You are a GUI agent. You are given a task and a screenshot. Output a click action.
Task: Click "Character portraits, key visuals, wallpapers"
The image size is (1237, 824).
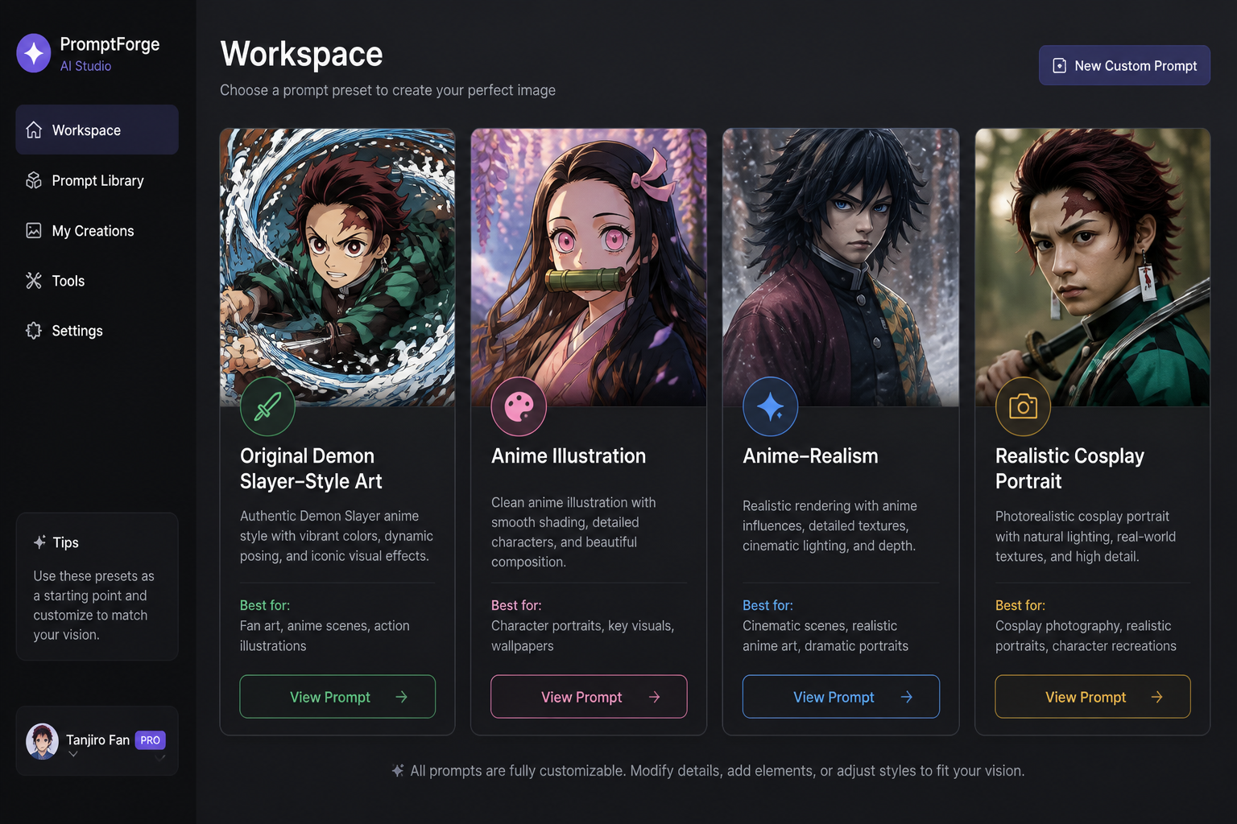click(583, 636)
